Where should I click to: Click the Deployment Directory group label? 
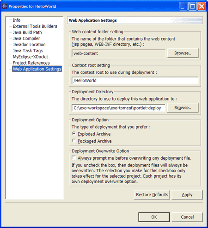pos(92,92)
